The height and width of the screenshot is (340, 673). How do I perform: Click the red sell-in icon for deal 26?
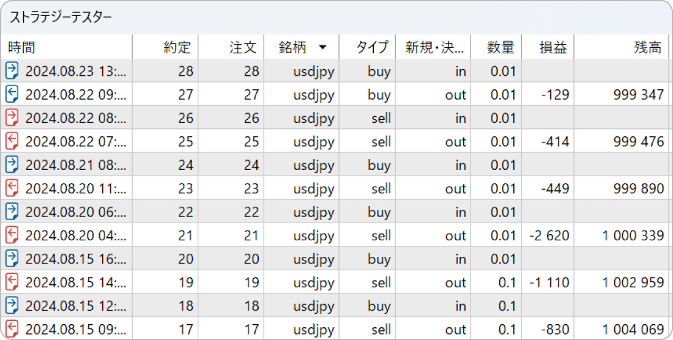point(12,118)
